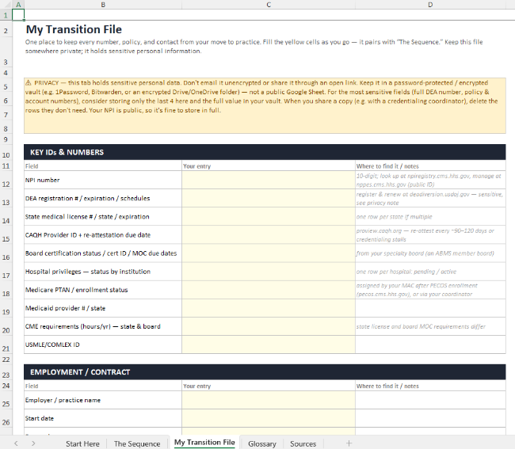
Task: Click the proview.caqh.org note cell
Action: pyautogui.click(x=430, y=234)
